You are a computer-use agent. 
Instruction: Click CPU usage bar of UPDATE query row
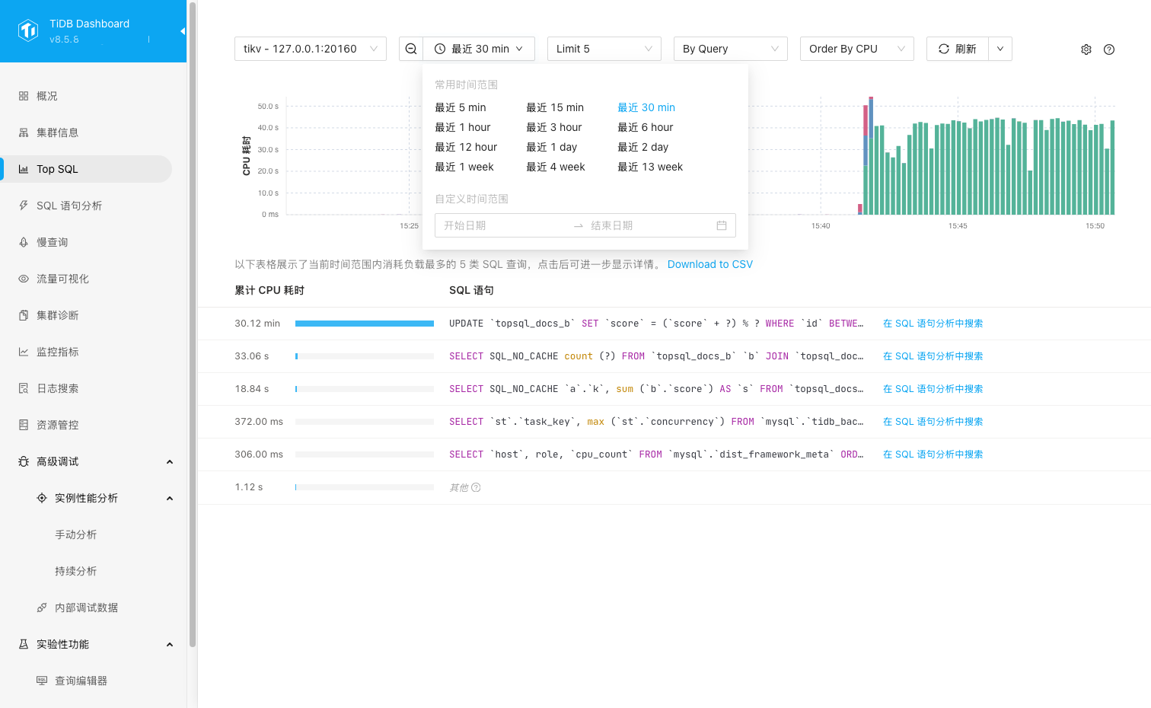[x=364, y=324]
